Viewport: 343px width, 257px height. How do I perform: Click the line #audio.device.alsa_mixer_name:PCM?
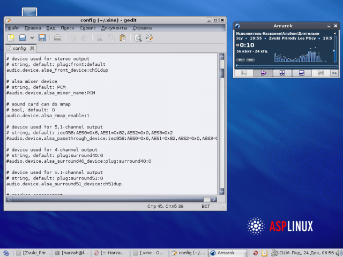coord(50,93)
